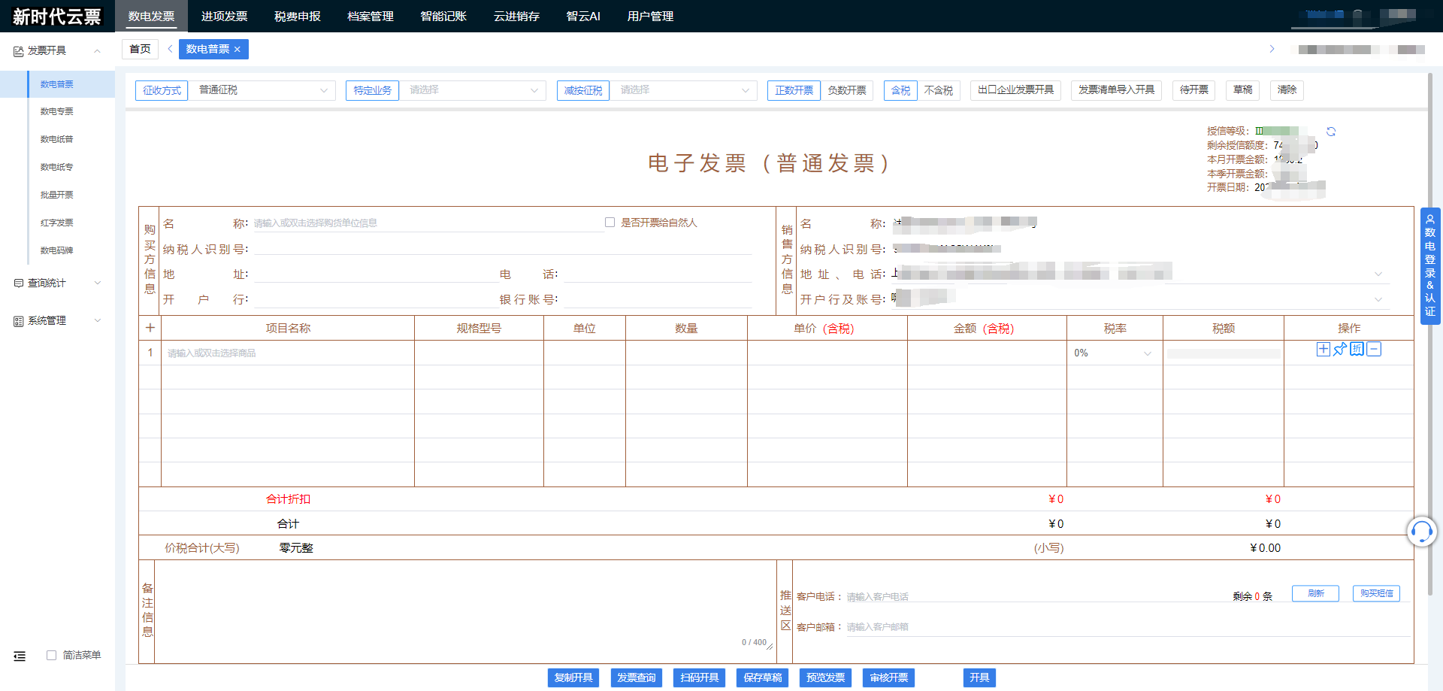Click the 预览发票 button

coord(826,678)
